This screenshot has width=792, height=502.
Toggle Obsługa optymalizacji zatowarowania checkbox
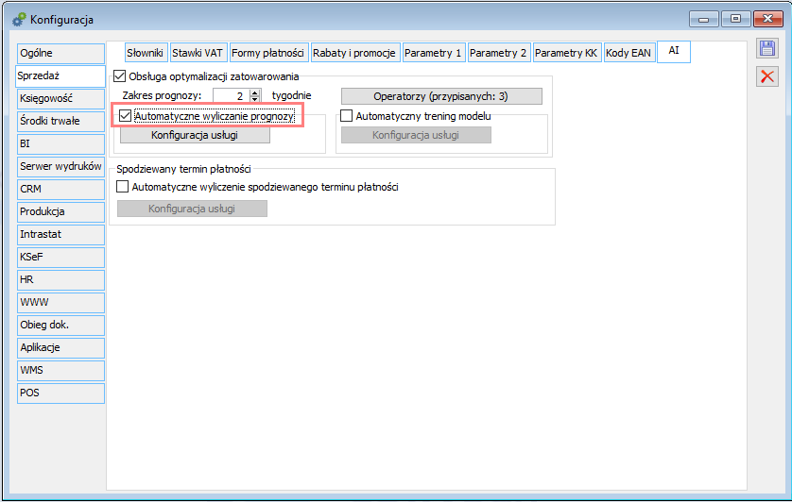[x=120, y=76]
